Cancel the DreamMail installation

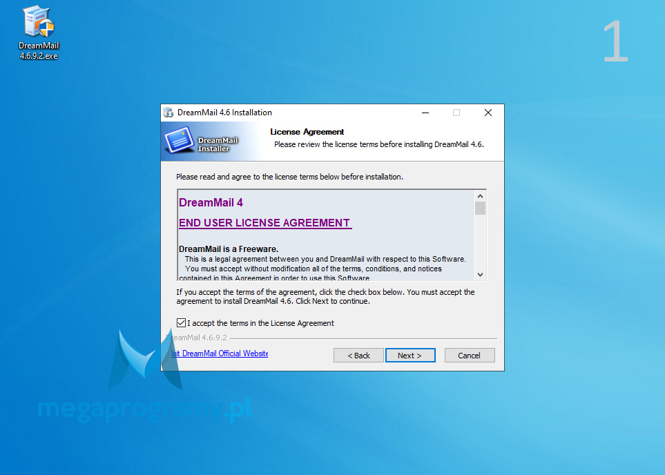click(x=470, y=356)
